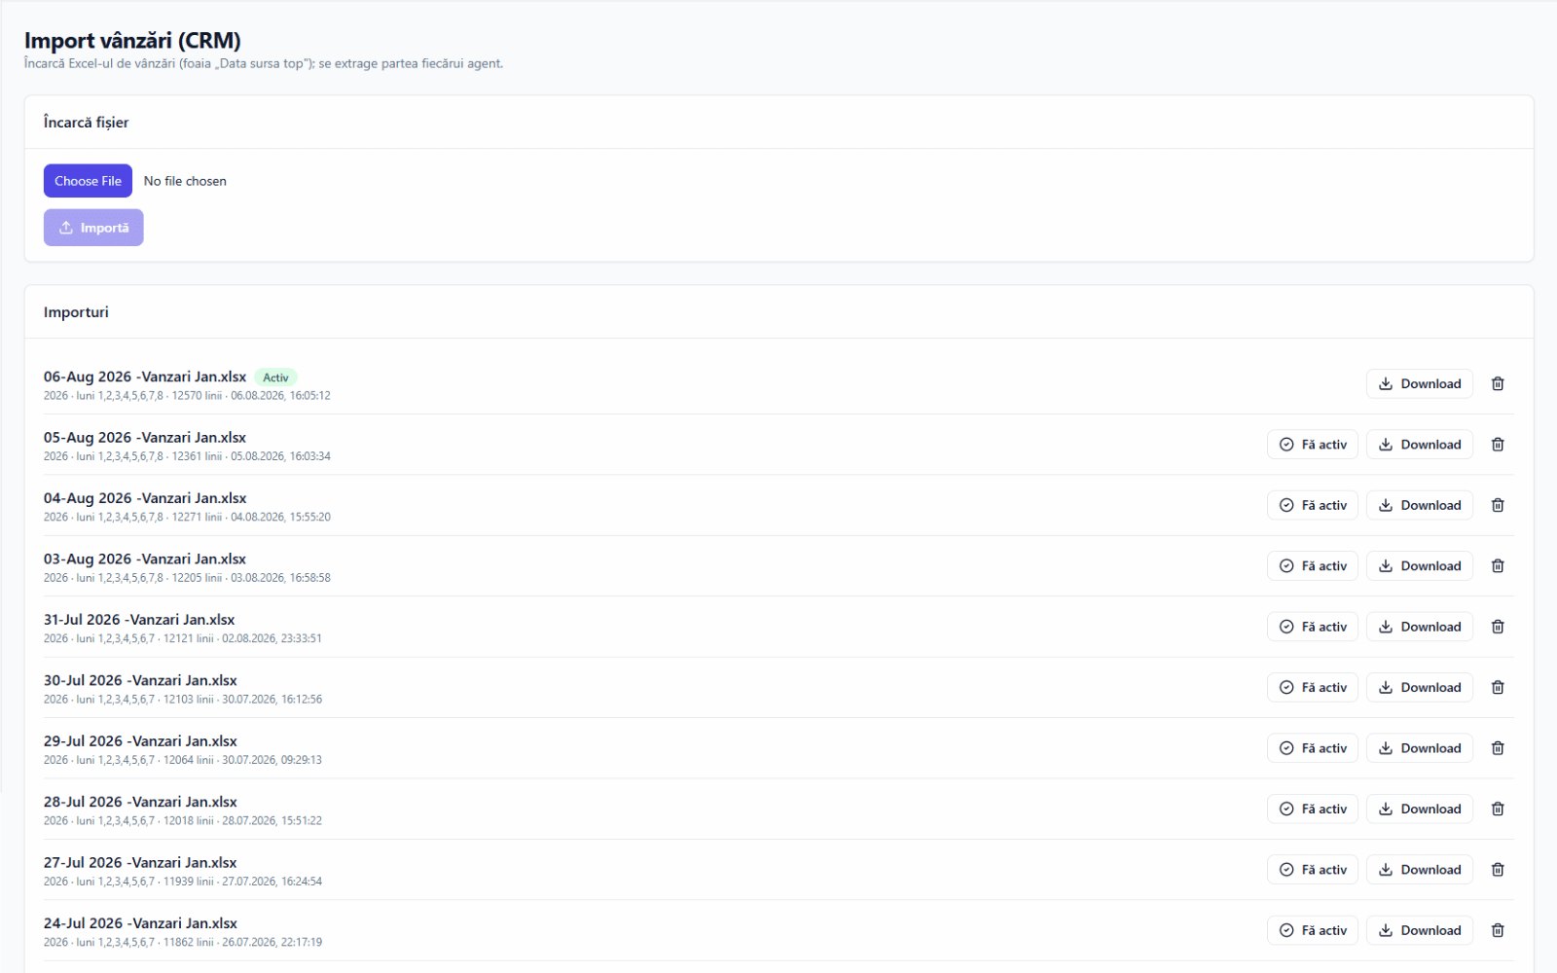Click Fă activ on 30-Jul 2026 row
The image size is (1557, 973).
[1313, 688]
